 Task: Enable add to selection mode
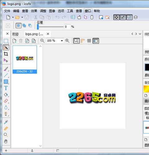(24, 26)
